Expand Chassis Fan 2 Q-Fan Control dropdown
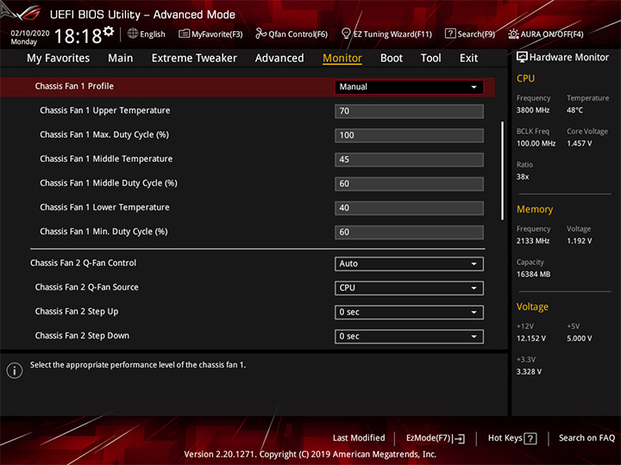Viewport: 621px width, 465px height. coord(409,263)
